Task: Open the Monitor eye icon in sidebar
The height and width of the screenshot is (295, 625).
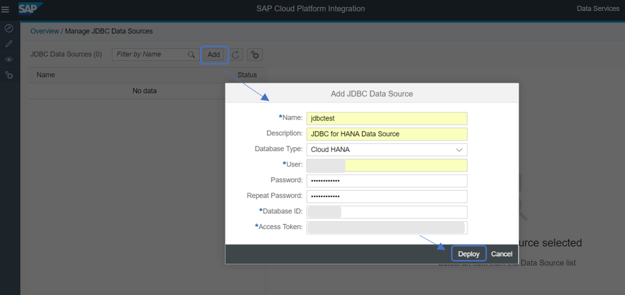Action: [x=9, y=59]
